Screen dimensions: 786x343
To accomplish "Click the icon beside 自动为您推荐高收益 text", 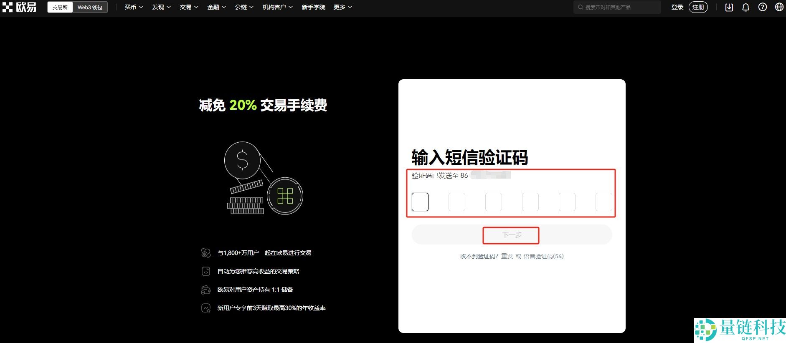I will click(x=206, y=271).
